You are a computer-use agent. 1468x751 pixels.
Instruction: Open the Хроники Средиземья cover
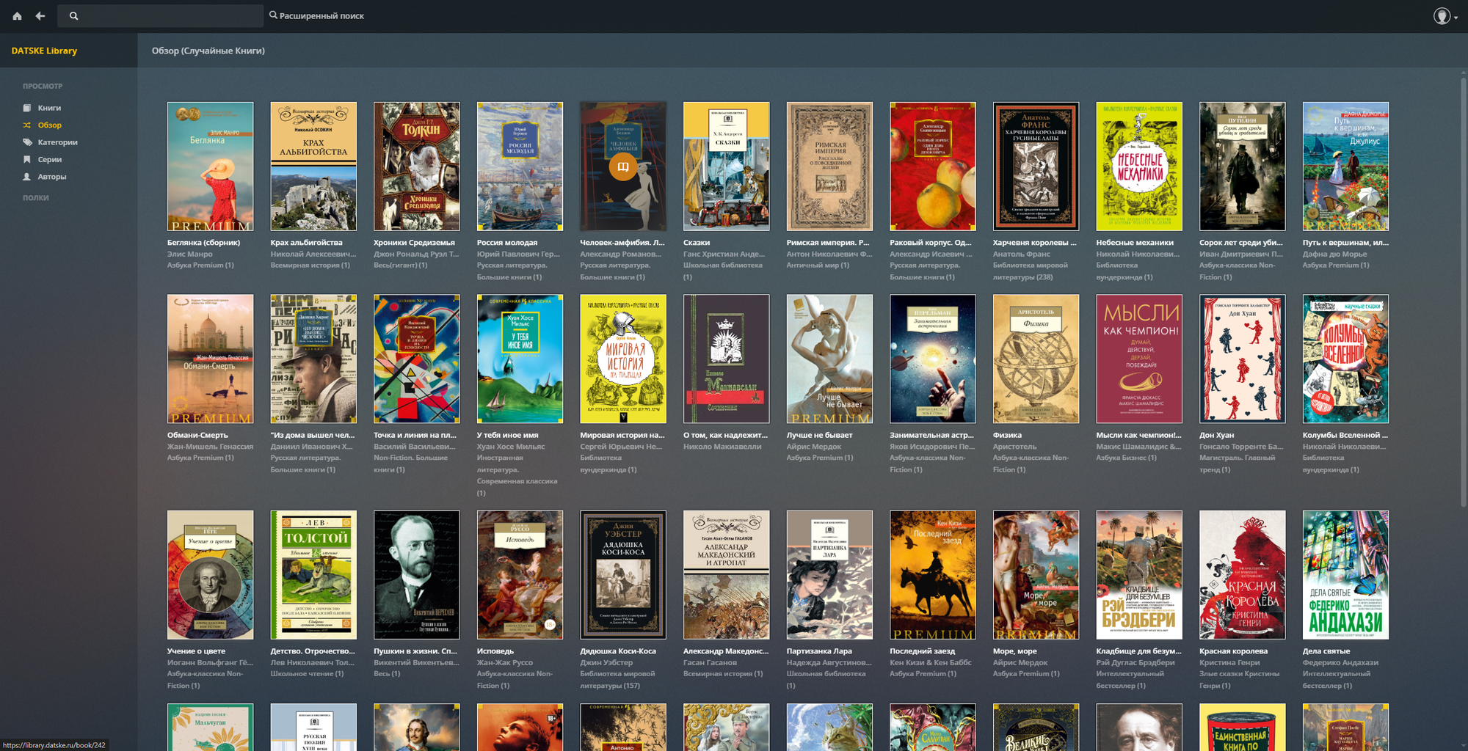tap(417, 166)
